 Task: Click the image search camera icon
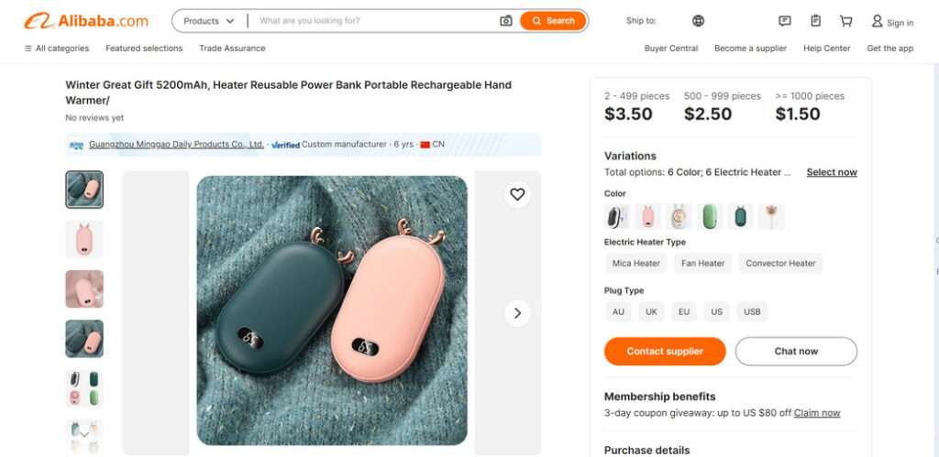[506, 21]
